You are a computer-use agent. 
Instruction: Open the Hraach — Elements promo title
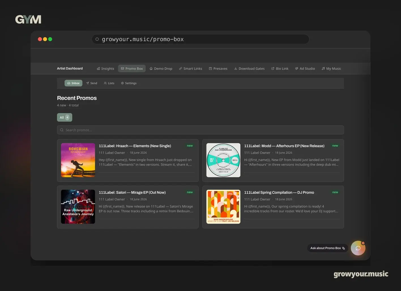(x=135, y=146)
